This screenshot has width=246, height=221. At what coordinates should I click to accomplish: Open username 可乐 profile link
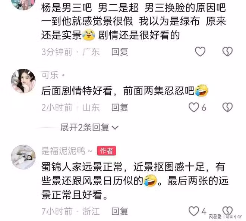pyautogui.click(x=50, y=75)
